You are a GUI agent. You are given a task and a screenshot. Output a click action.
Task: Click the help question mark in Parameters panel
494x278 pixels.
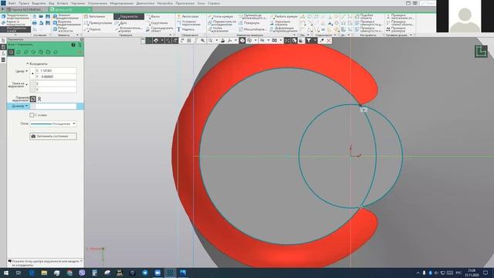coord(73,45)
